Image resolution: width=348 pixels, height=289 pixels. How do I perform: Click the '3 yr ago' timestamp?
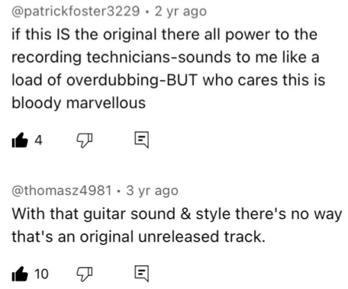tap(152, 191)
